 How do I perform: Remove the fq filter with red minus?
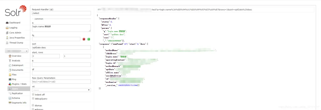point(84,39)
